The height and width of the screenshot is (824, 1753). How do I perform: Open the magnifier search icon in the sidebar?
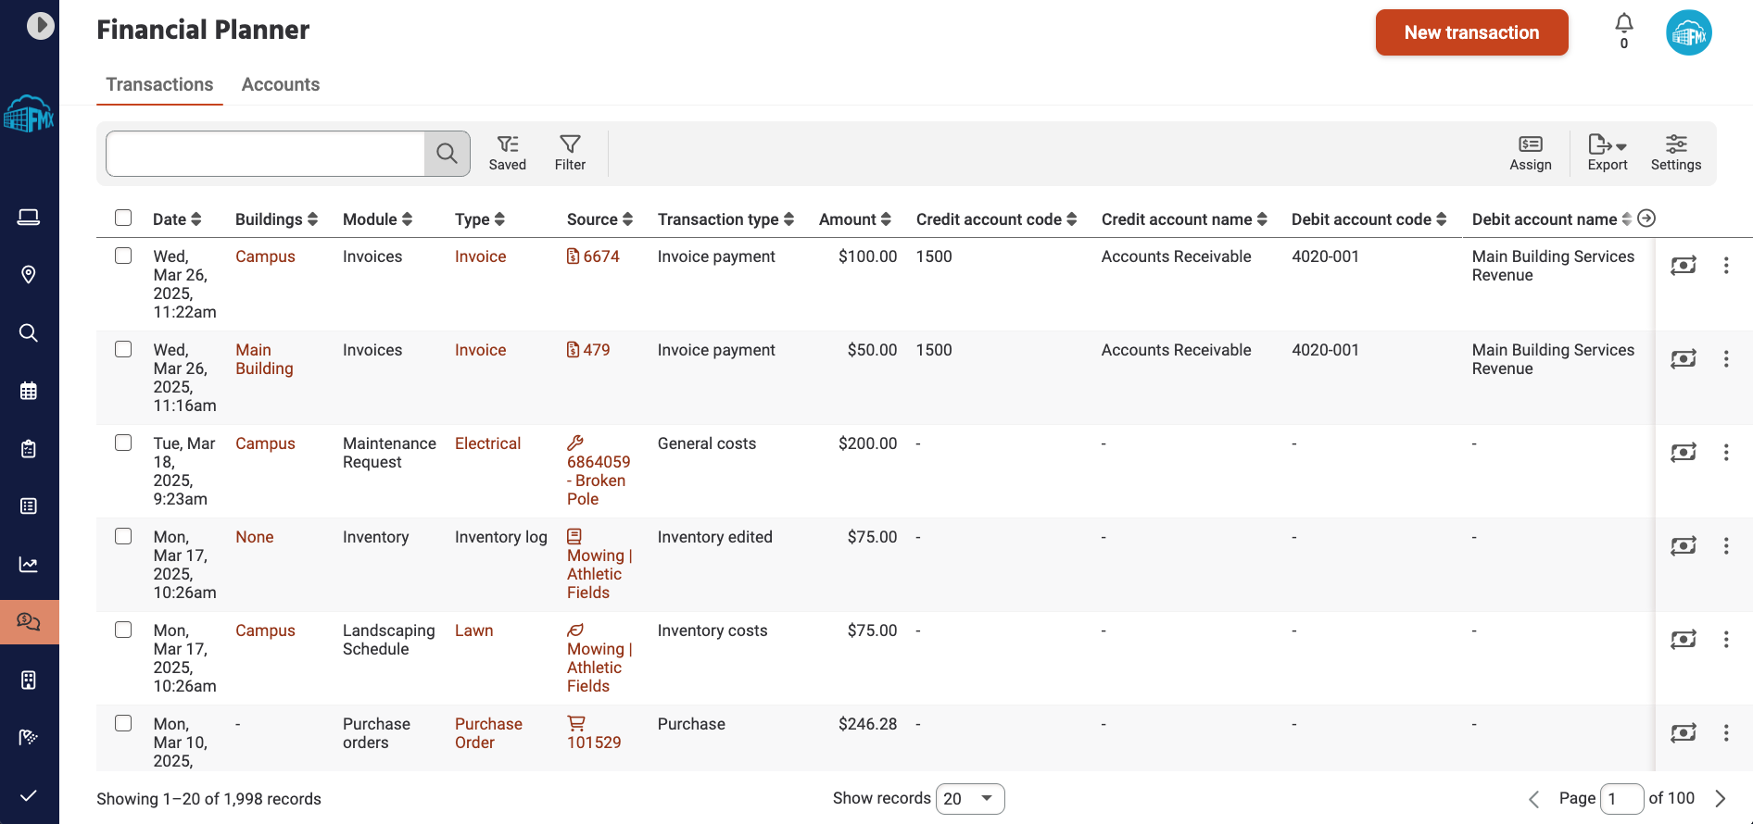pos(29,332)
